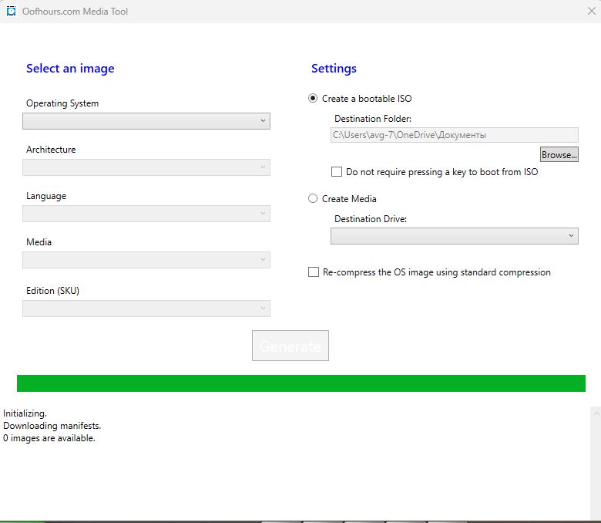Image resolution: width=601 pixels, height=523 pixels.
Task: Click the Oofhours Media Tool app icon
Action: point(11,11)
